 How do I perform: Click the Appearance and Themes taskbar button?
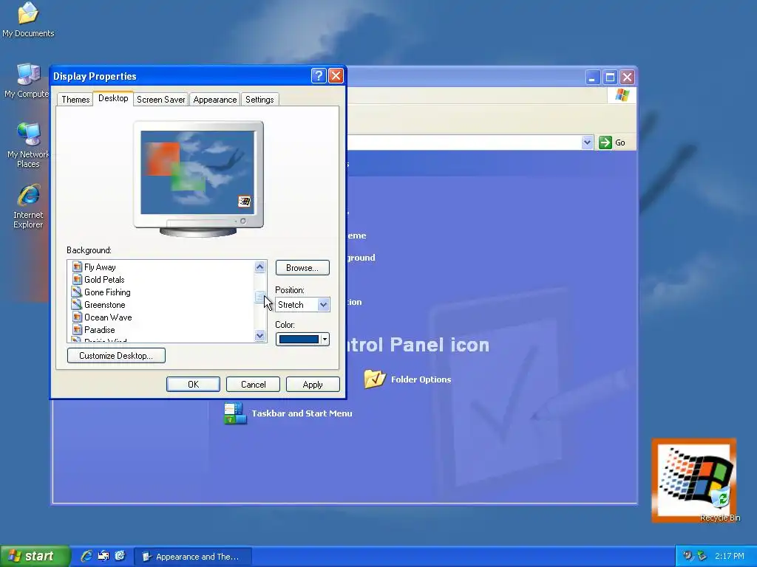pos(193,557)
